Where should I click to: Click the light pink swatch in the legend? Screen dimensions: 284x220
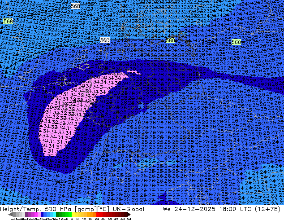pyautogui.click(x=39, y=214)
